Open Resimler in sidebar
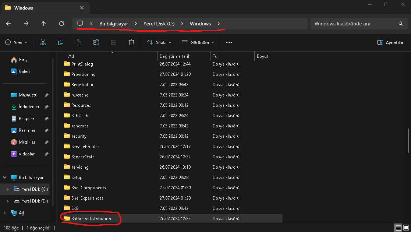 point(23,130)
